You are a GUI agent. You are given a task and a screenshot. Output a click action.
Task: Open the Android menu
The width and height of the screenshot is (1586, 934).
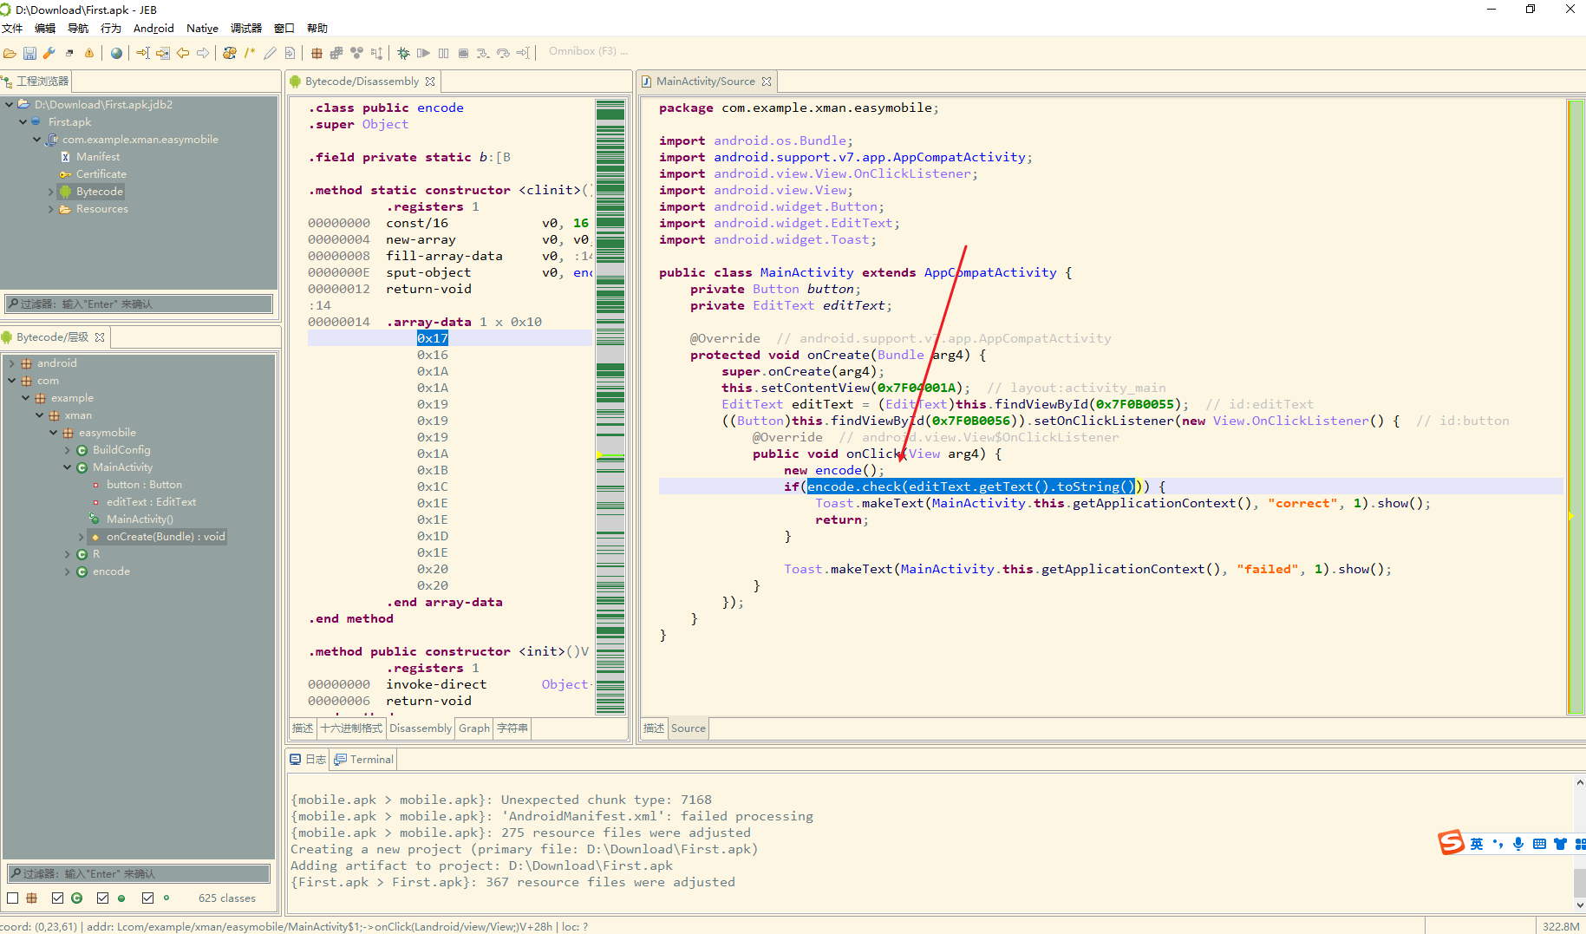[153, 29]
